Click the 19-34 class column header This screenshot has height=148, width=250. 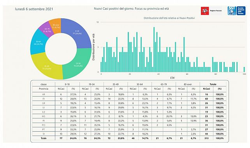92,84
